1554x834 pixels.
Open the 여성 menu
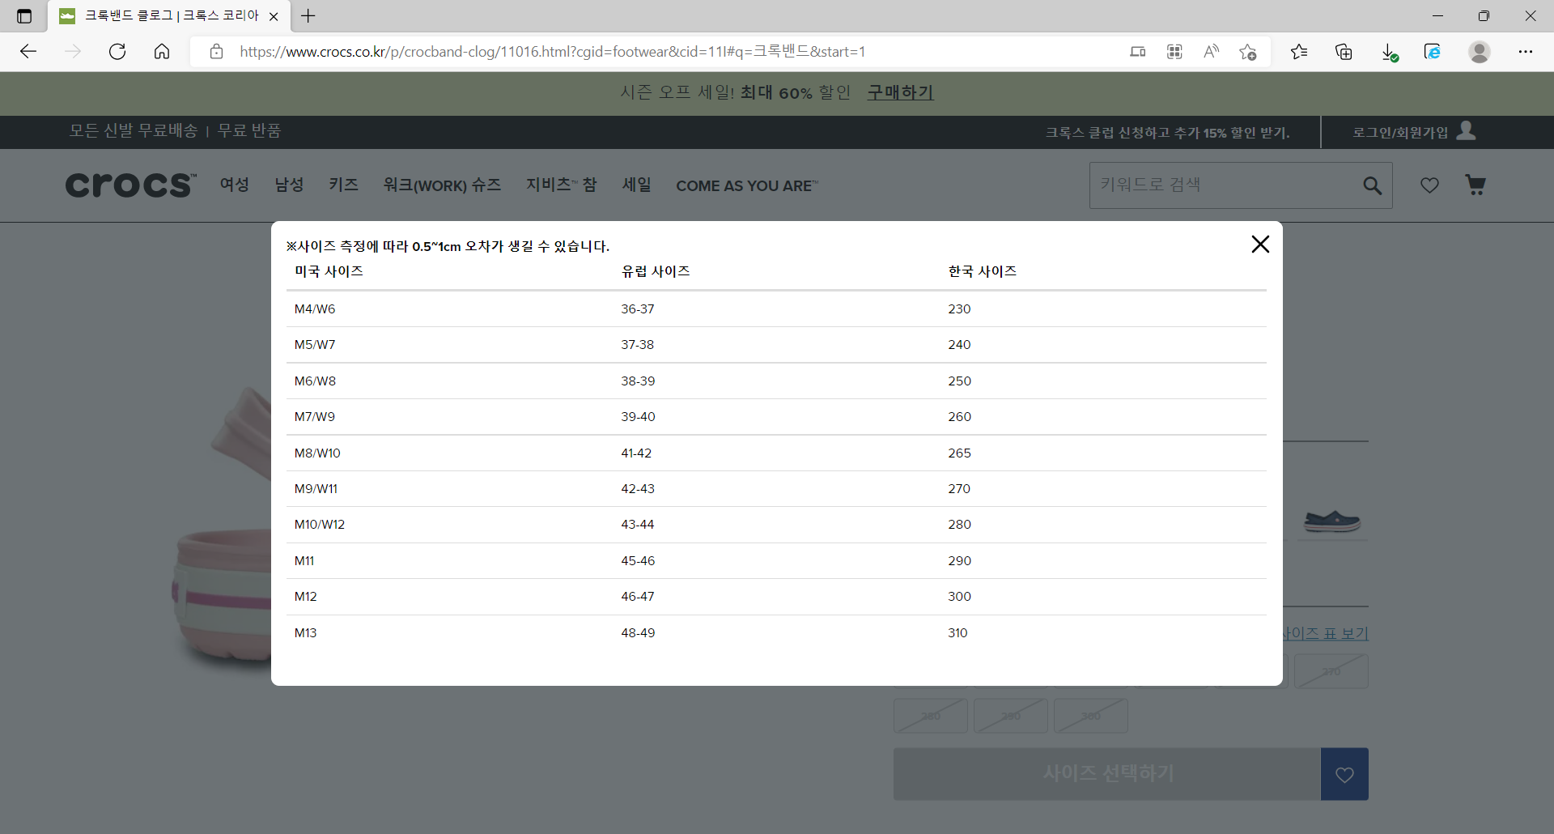pyautogui.click(x=235, y=185)
